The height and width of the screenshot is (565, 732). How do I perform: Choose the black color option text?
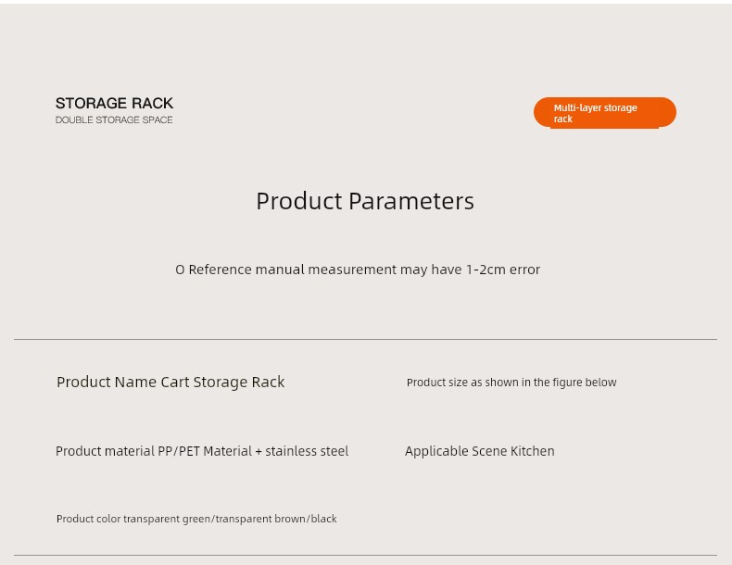324,519
